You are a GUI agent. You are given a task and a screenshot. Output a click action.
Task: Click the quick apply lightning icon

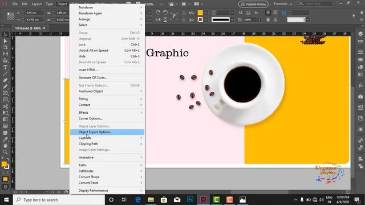pyautogui.click(x=354, y=16)
